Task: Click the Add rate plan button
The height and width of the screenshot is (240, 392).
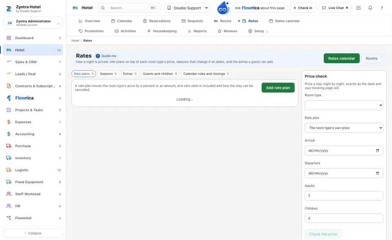Action: [278, 88]
